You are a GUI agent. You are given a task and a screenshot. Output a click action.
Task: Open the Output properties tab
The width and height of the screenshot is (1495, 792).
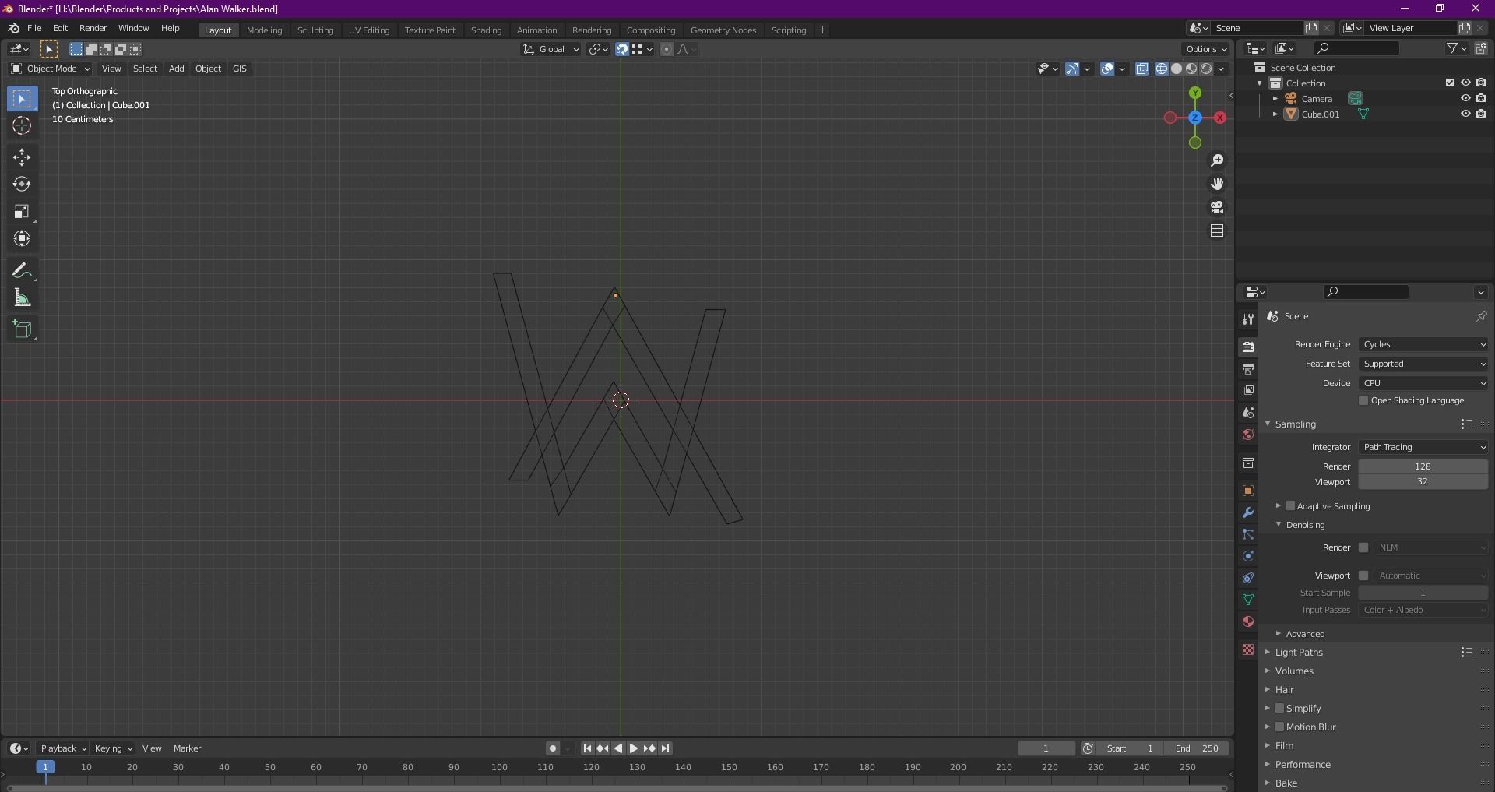click(1248, 368)
